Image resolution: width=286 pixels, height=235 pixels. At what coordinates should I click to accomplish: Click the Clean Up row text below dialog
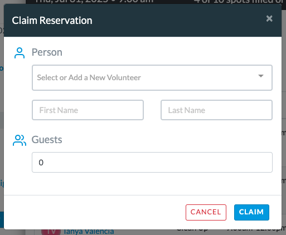[192, 231]
